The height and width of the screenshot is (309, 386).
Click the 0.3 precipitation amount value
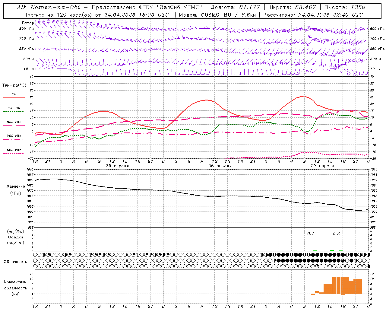tap(336, 234)
